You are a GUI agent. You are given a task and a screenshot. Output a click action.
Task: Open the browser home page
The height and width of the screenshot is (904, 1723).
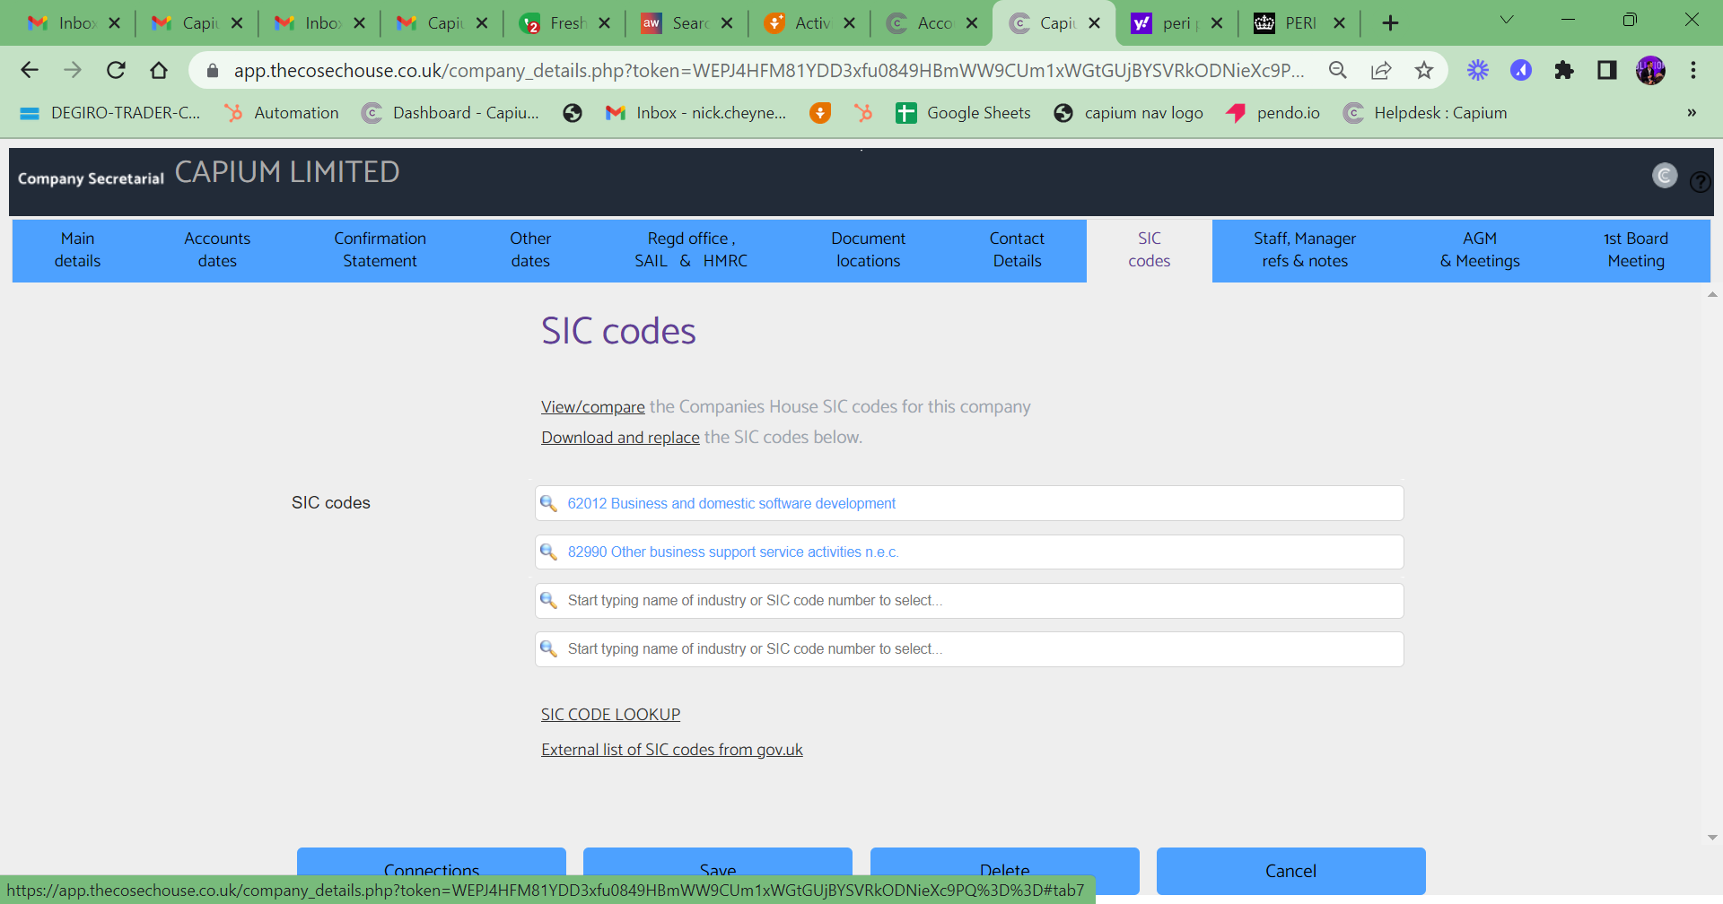point(159,70)
